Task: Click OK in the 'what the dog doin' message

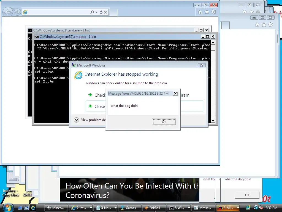Action: 164,122
